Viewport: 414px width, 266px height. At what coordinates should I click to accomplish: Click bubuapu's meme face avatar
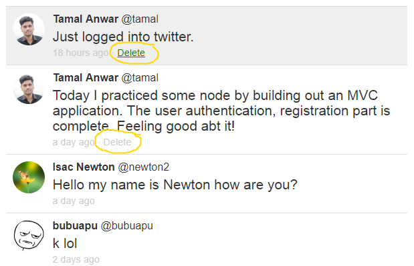click(x=29, y=235)
